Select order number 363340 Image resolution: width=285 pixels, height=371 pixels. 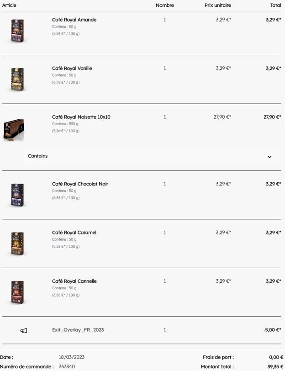67,366
